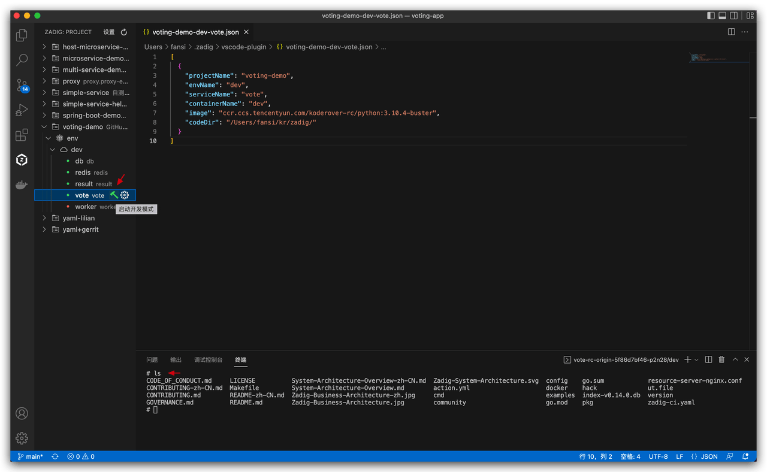
Task: Open the gear settings icon beside vote service
Action: click(123, 195)
